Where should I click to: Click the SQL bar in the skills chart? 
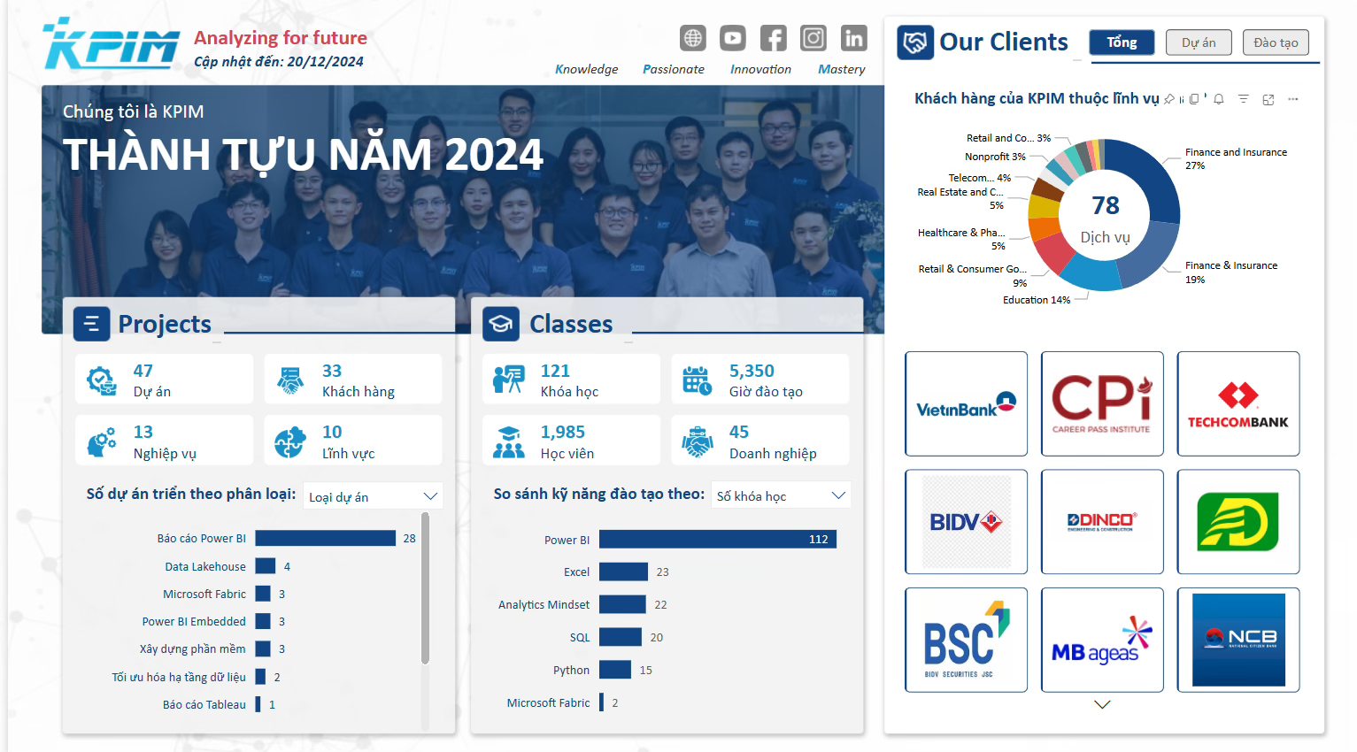(x=621, y=637)
